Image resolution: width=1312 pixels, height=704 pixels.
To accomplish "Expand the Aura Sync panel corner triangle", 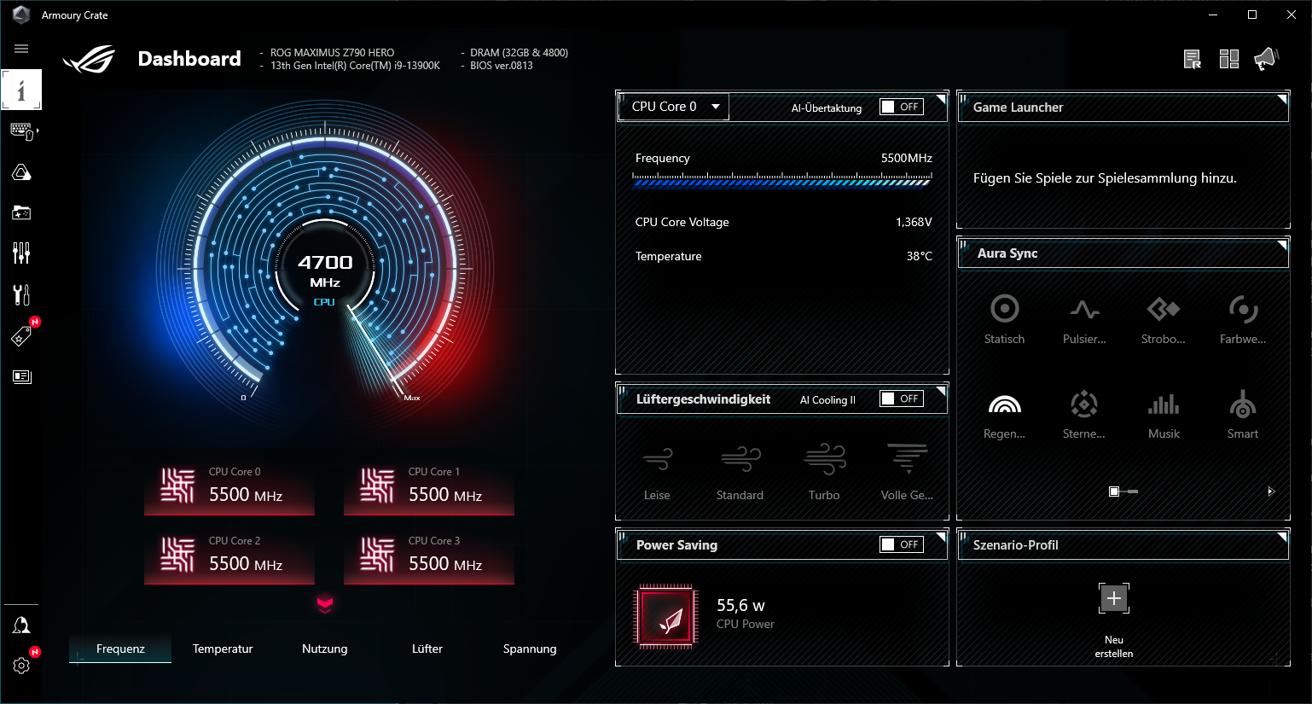I will [1282, 246].
